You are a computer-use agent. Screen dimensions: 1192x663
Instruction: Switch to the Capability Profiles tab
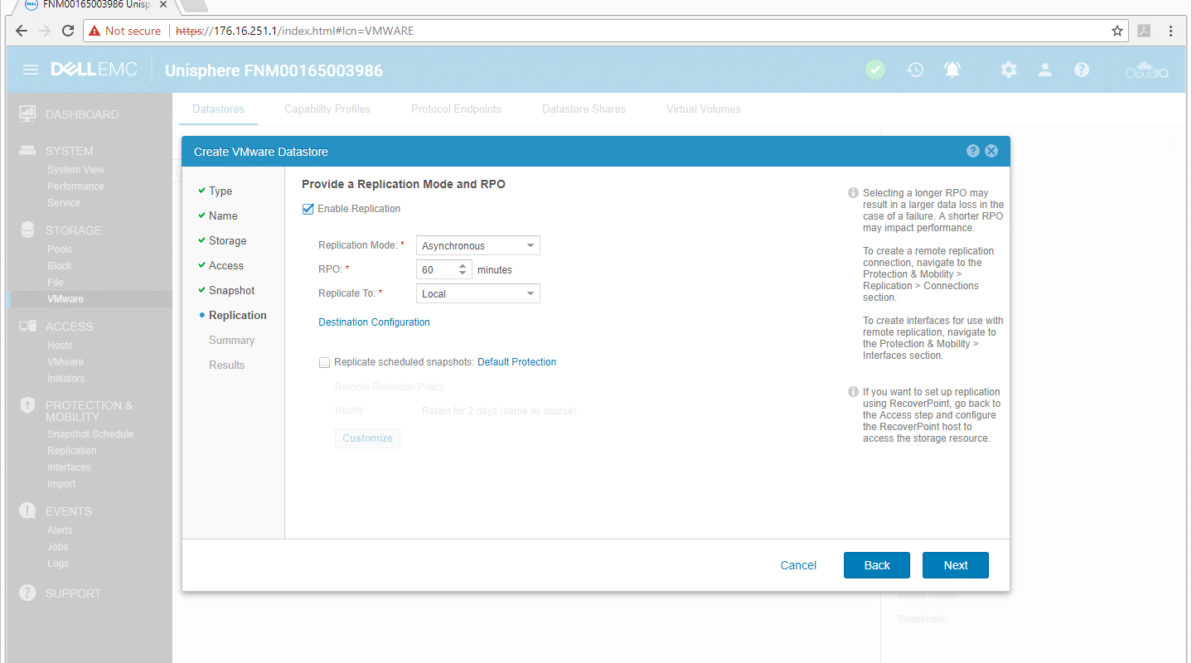tap(327, 109)
